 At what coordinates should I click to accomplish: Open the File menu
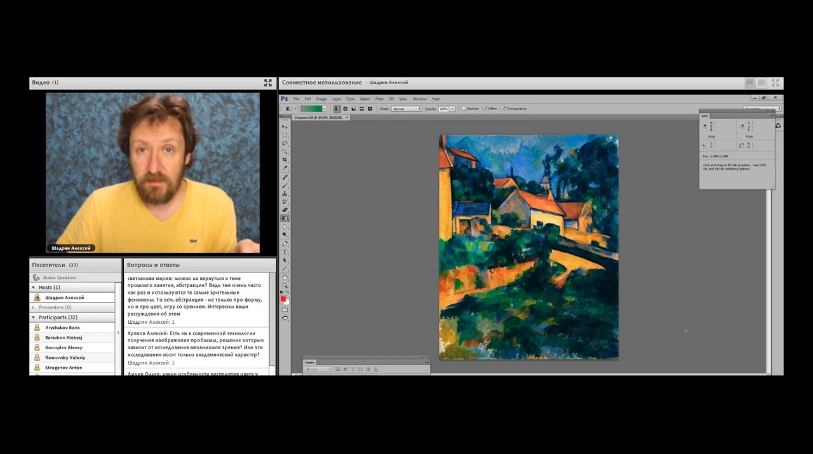(297, 98)
